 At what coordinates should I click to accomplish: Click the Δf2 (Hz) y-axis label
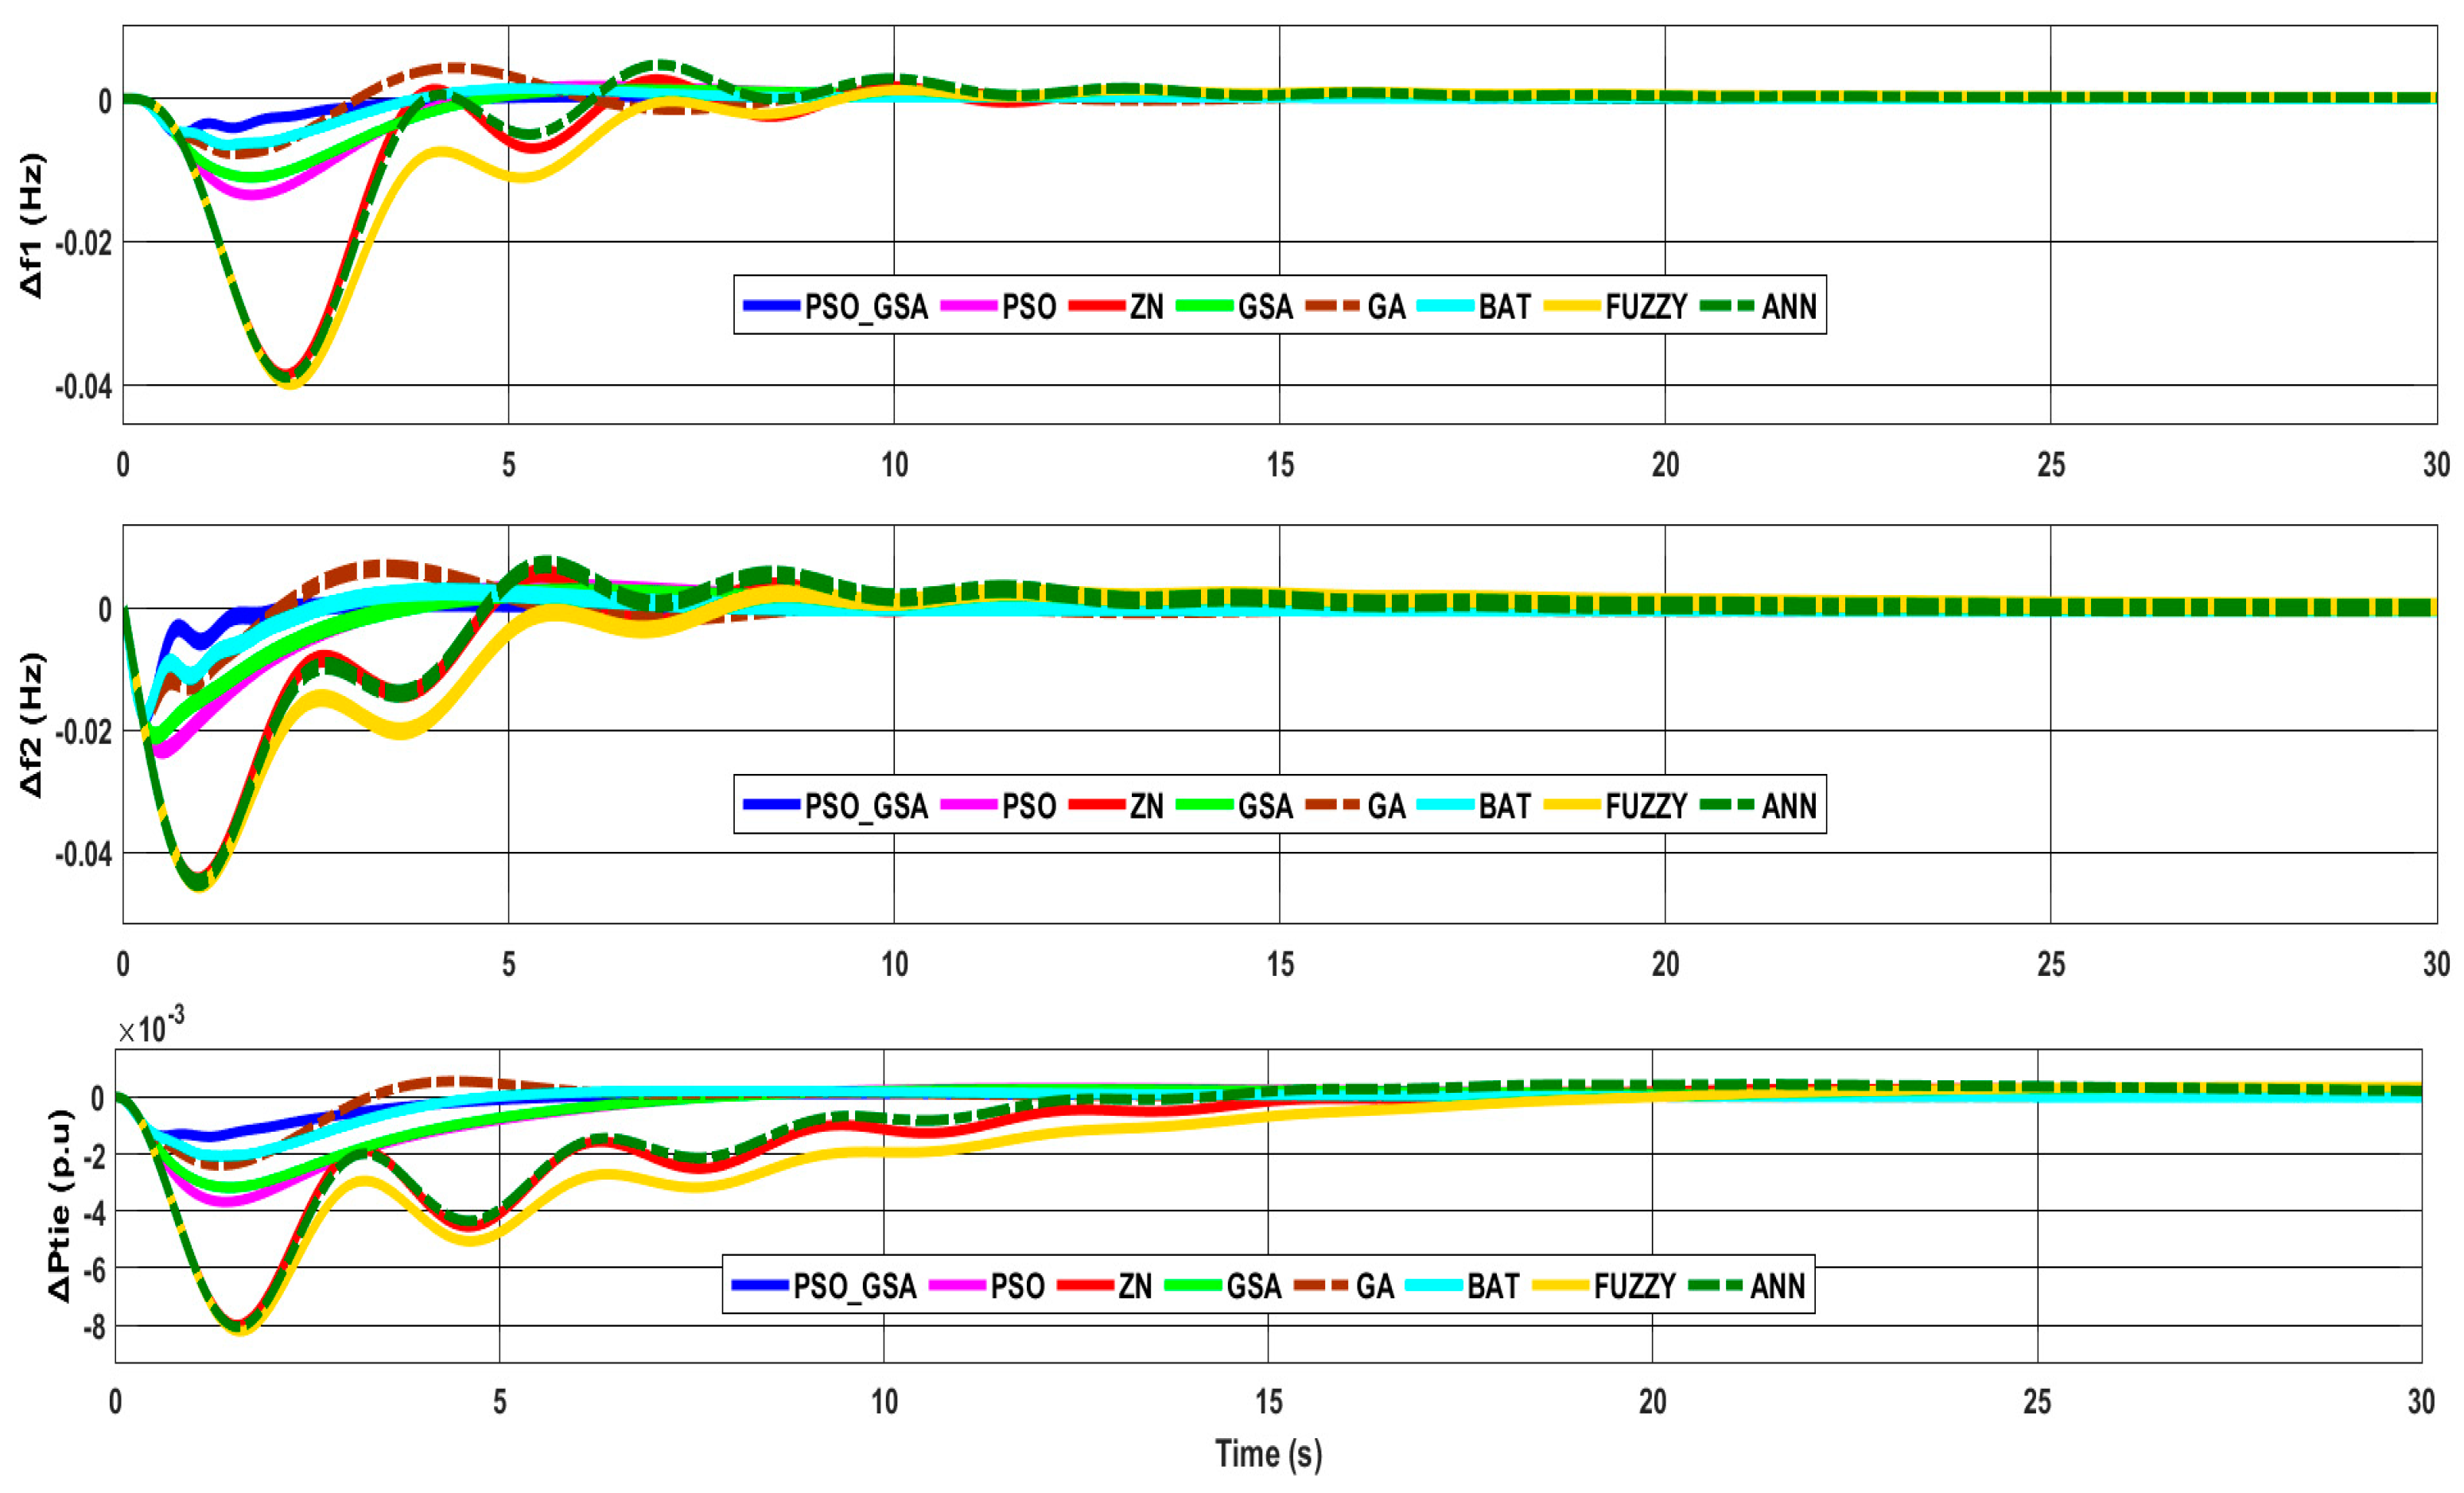33,725
